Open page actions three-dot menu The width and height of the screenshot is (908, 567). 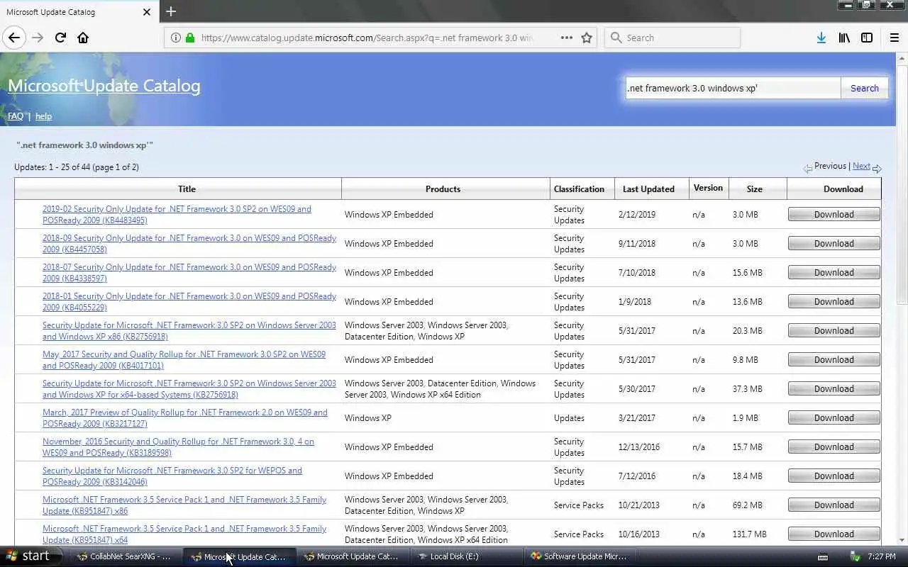coord(566,38)
